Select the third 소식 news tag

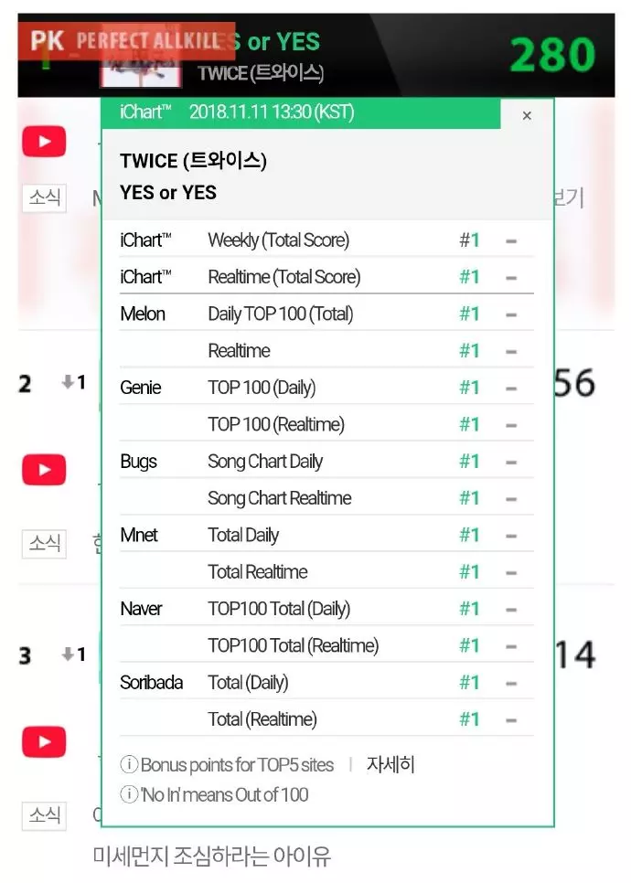[x=45, y=815]
